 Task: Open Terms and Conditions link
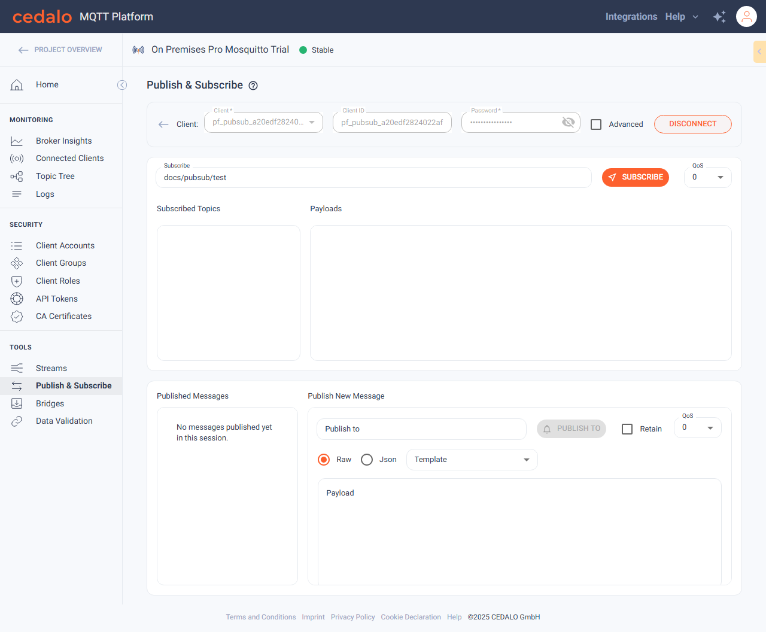click(261, 617)
